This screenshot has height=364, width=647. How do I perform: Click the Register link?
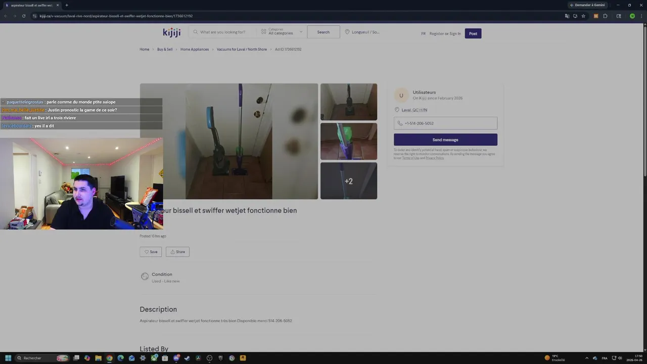pos(437,34)
